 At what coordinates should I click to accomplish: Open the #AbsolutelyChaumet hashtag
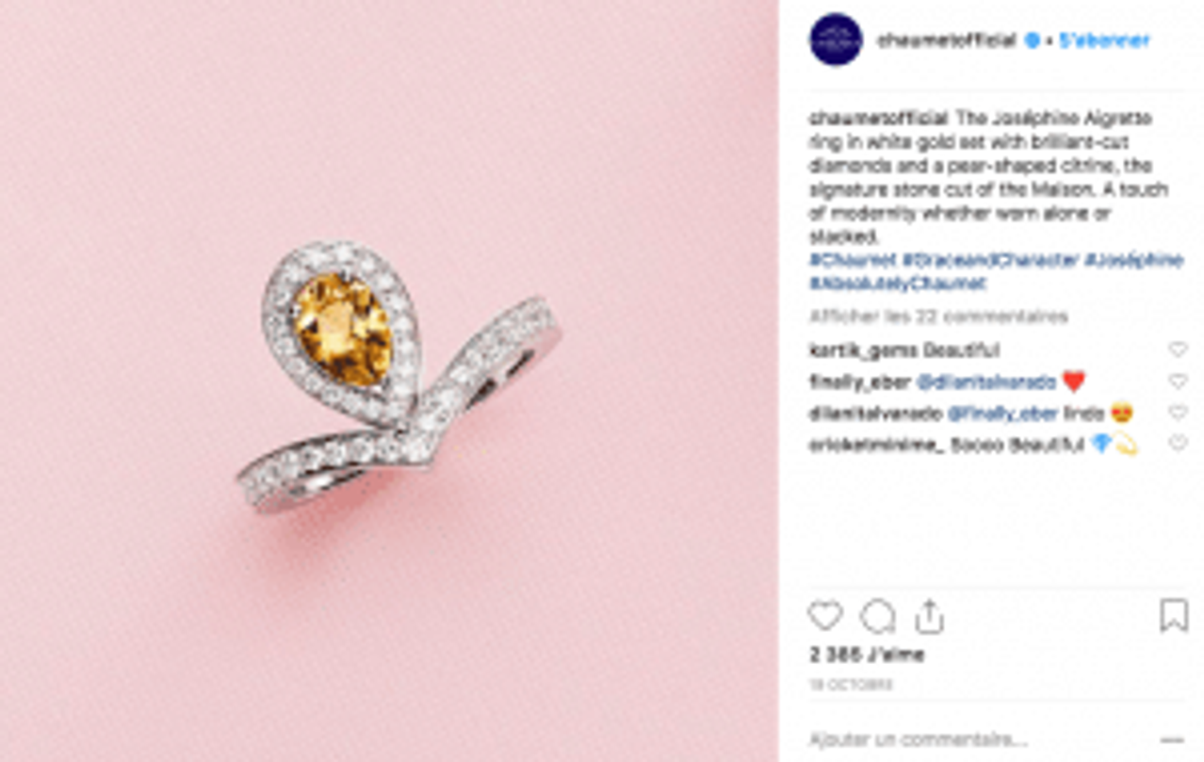897,283
